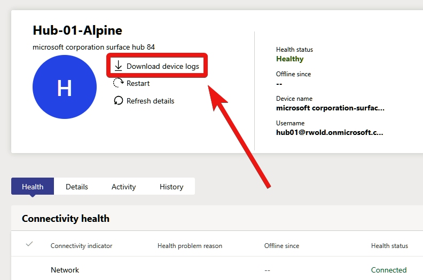Click the blue H device avatar

[x=65, y=87]
